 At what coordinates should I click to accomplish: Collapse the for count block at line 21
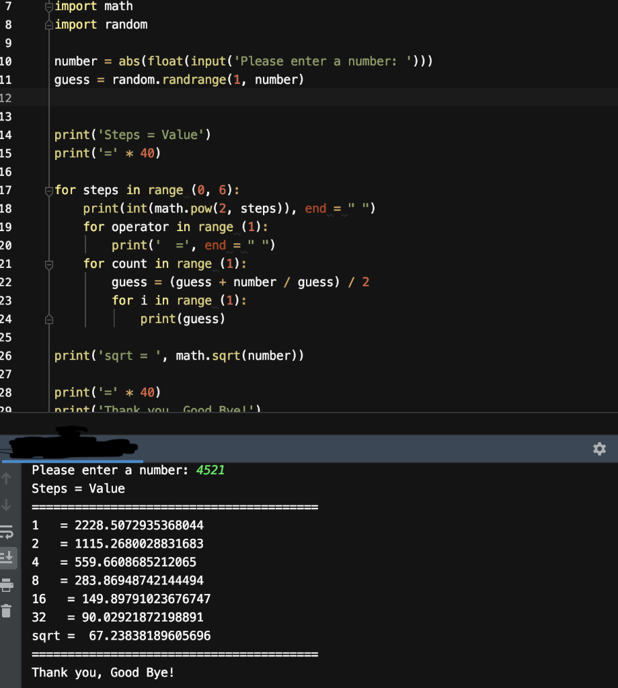pyautogui.click(x=48, y=263)
